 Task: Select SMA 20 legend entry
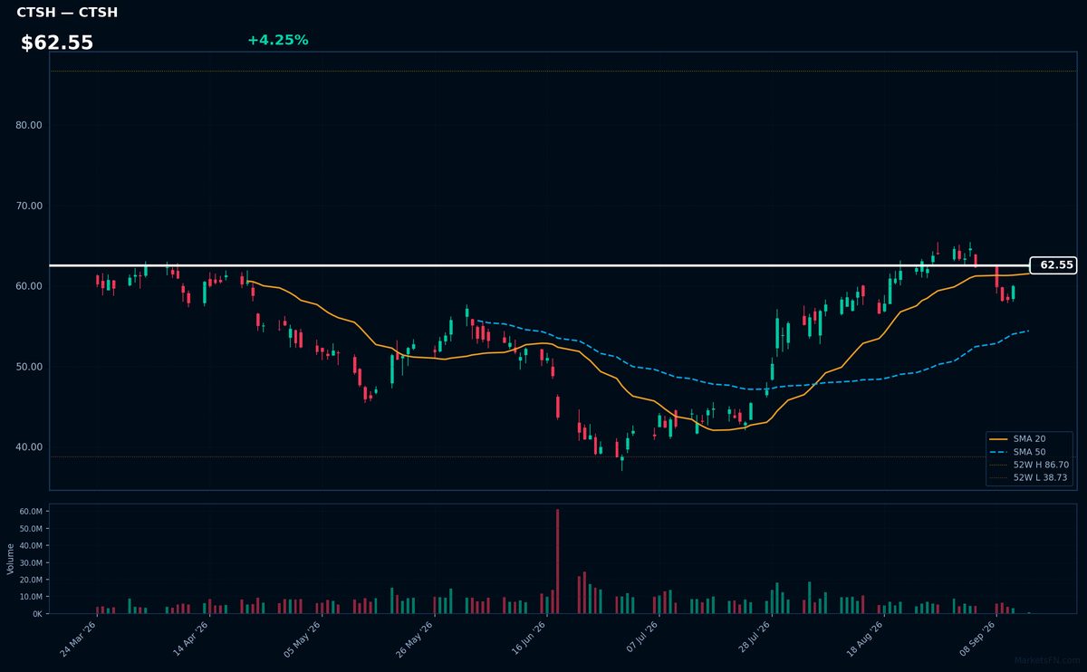pos(1030,438)
